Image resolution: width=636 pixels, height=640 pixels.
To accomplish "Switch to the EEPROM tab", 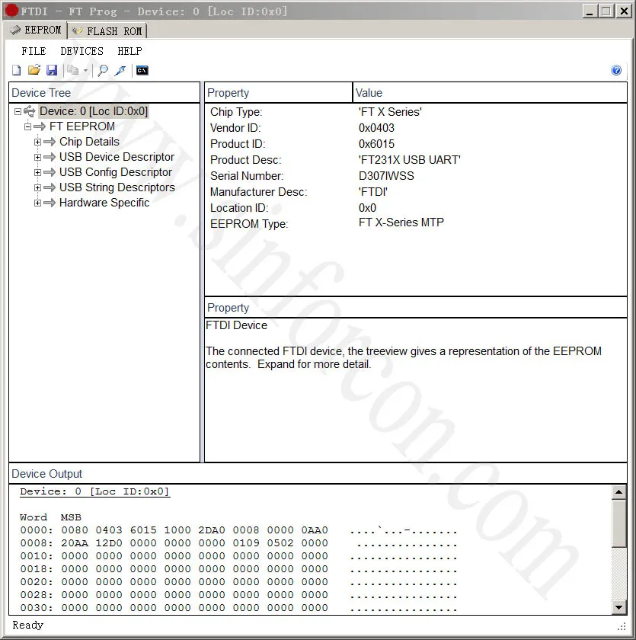I will point(36,30).
